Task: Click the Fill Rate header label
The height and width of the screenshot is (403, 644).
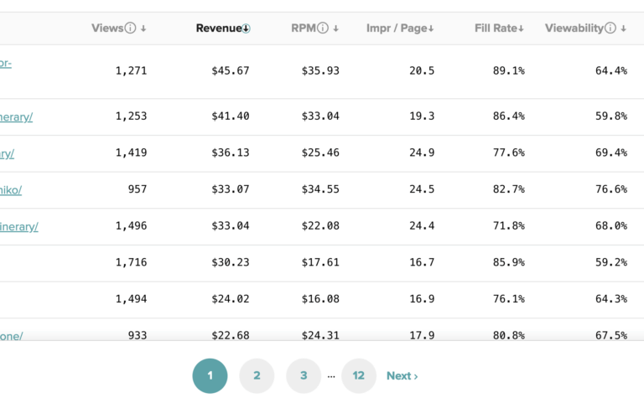Action: pos(496,28)
